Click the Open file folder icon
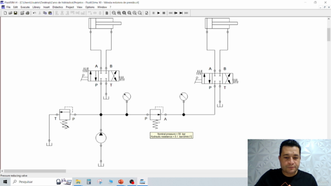Image resolution: width=331 pixels, height=186 pixels. [10, 13]
